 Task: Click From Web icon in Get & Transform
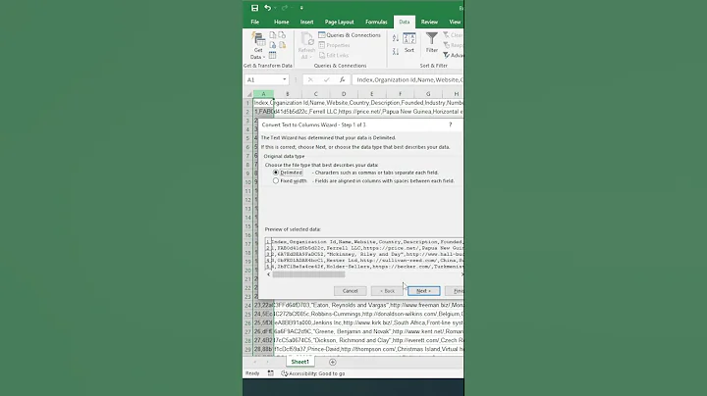click(272, 45)
